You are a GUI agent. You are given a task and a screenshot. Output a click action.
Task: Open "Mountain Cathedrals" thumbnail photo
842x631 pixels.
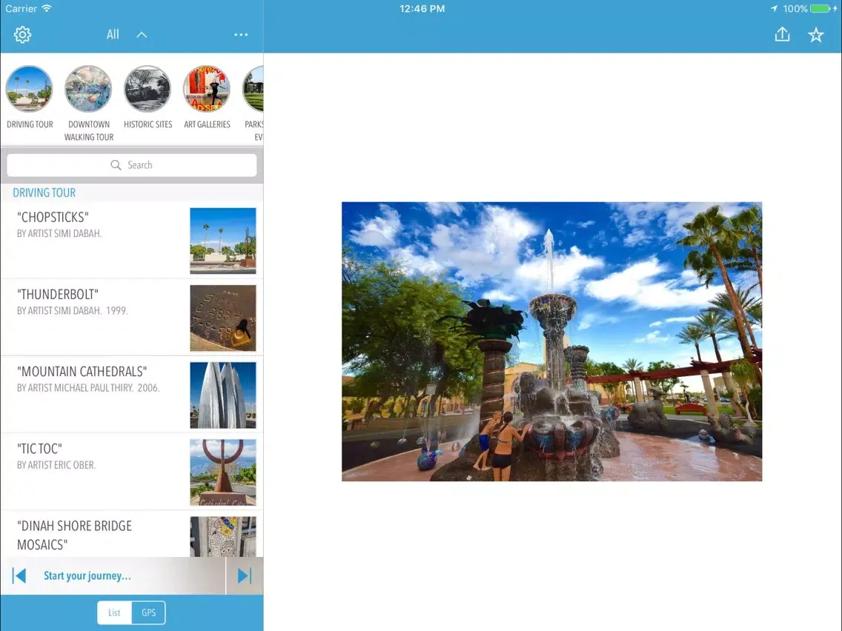[x=223, y=395]
